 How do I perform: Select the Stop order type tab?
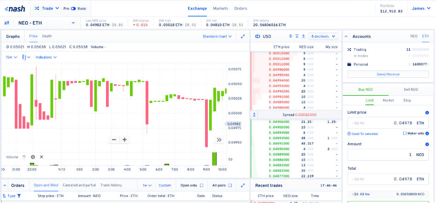tap(407, 100)
